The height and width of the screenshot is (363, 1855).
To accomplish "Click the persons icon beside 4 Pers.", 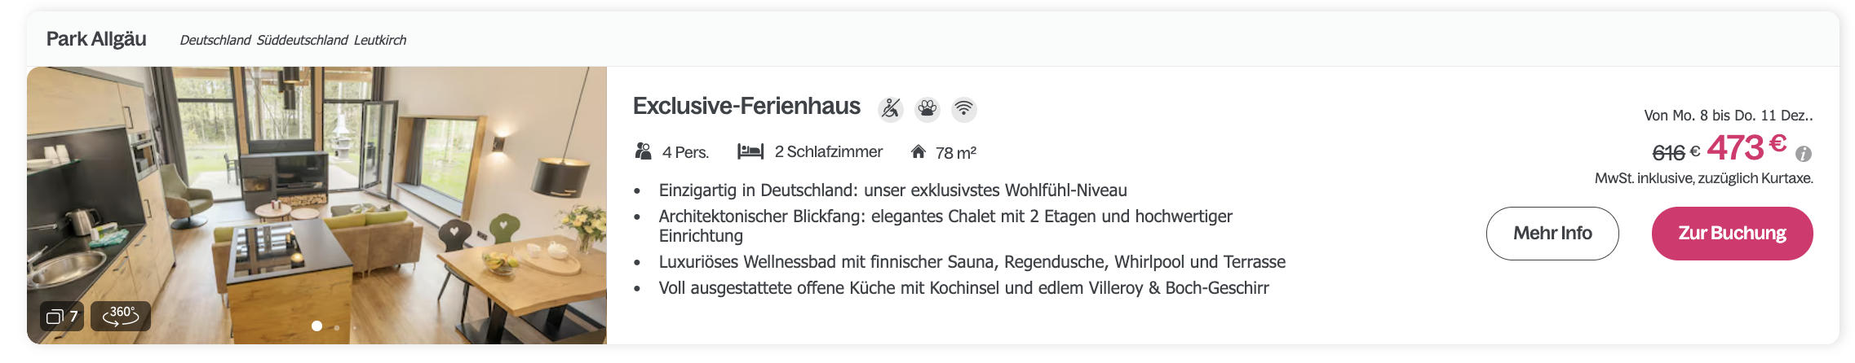I will 644,151.
